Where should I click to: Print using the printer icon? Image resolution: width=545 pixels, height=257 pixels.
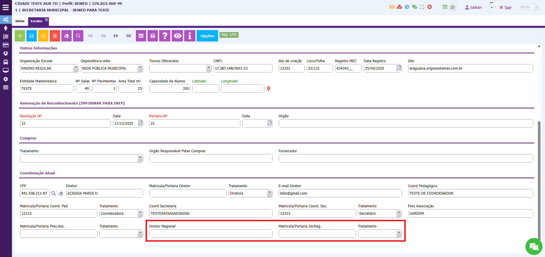pos(153,36)
